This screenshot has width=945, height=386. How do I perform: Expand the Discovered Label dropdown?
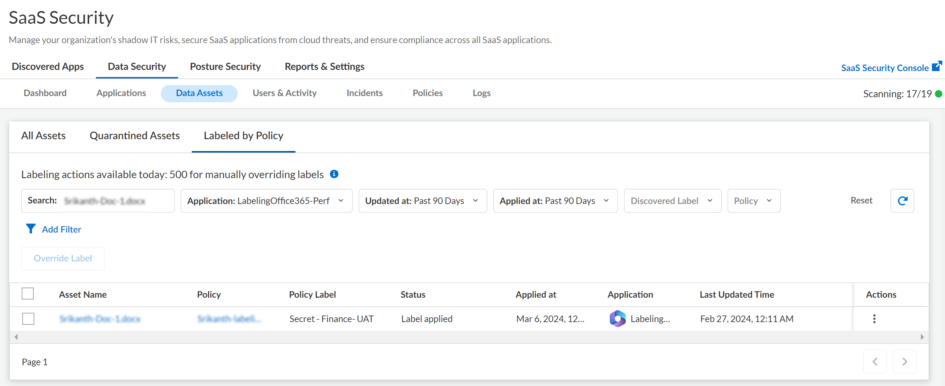[672, 201]
